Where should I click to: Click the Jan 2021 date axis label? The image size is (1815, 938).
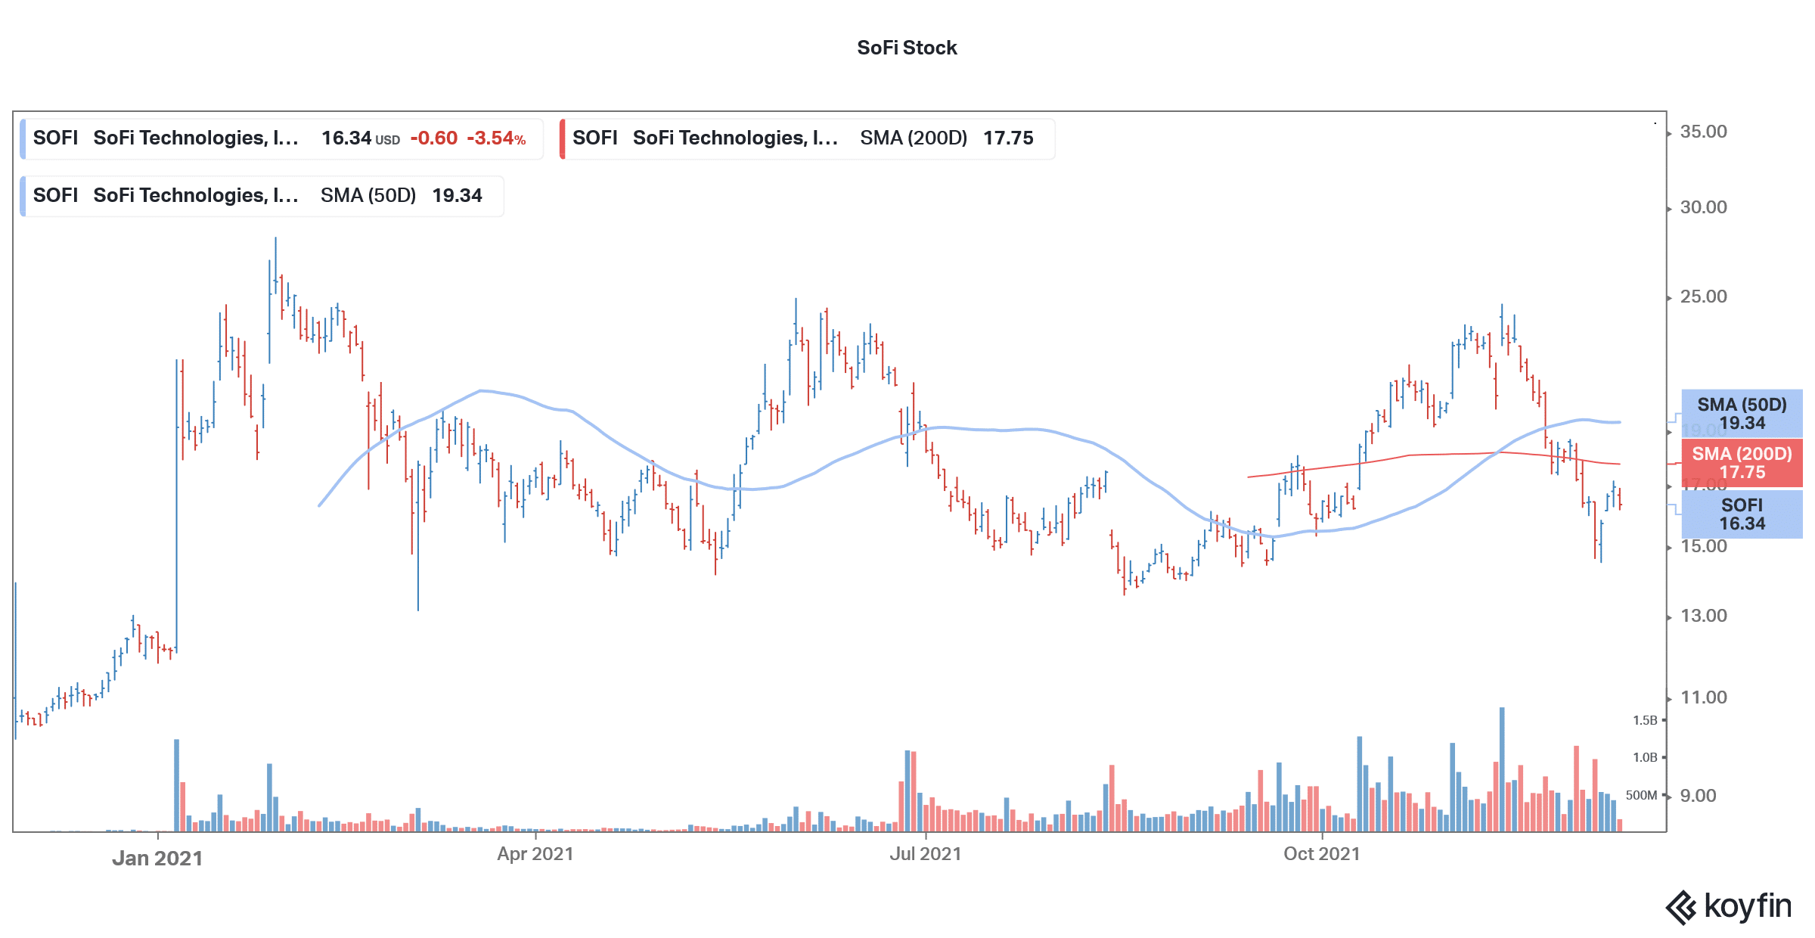(157, 859)
